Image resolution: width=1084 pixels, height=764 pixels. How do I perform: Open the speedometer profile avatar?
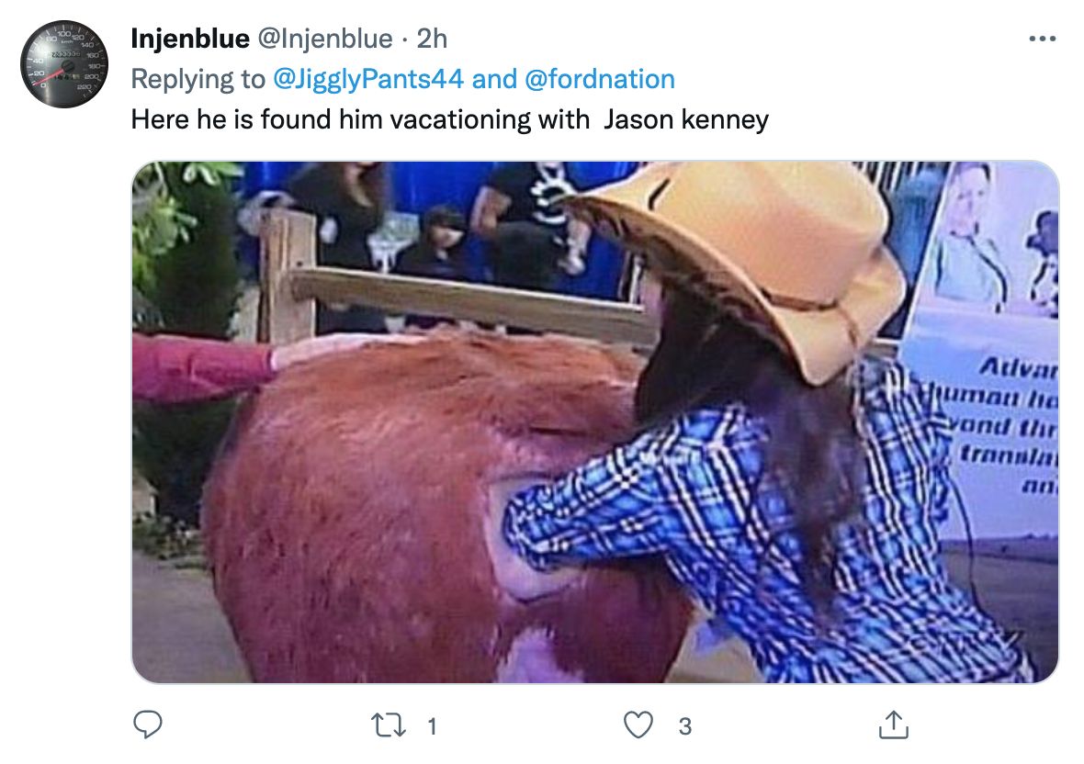pos(64,63)
